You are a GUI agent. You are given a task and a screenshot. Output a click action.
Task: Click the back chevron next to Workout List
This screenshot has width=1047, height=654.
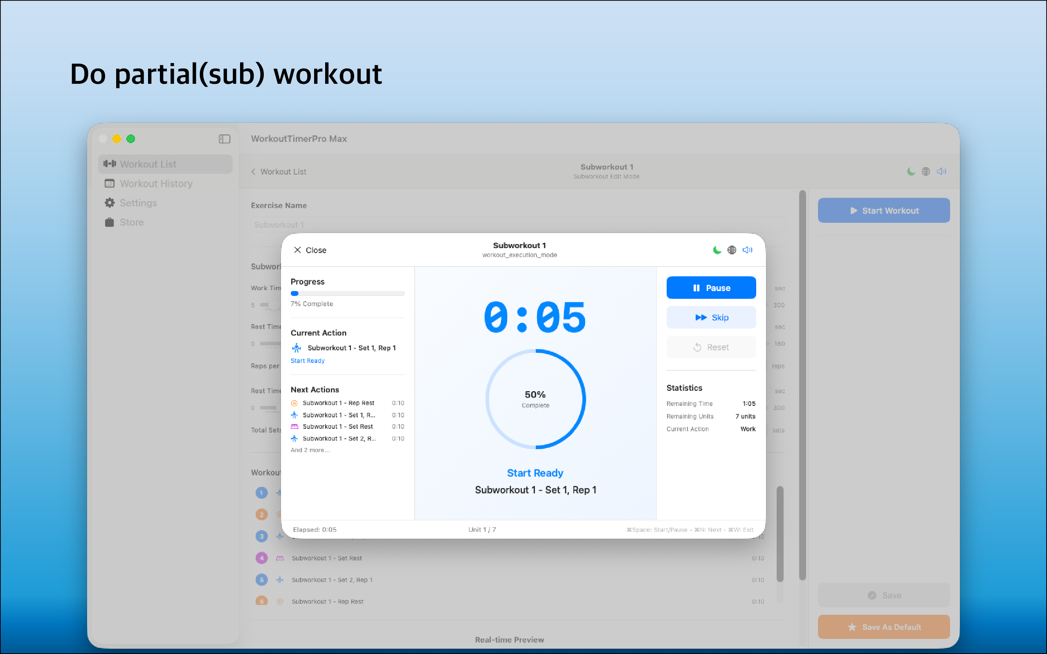click(x=254, y=171)
